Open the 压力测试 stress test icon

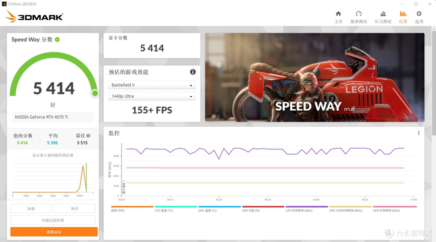click(383, 14)
